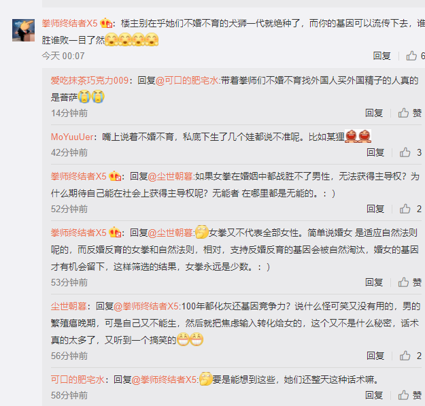Screen dimensions: 425x406
Task: Click the crown badge next to top commenter name
Action: [x=106, y=23]
